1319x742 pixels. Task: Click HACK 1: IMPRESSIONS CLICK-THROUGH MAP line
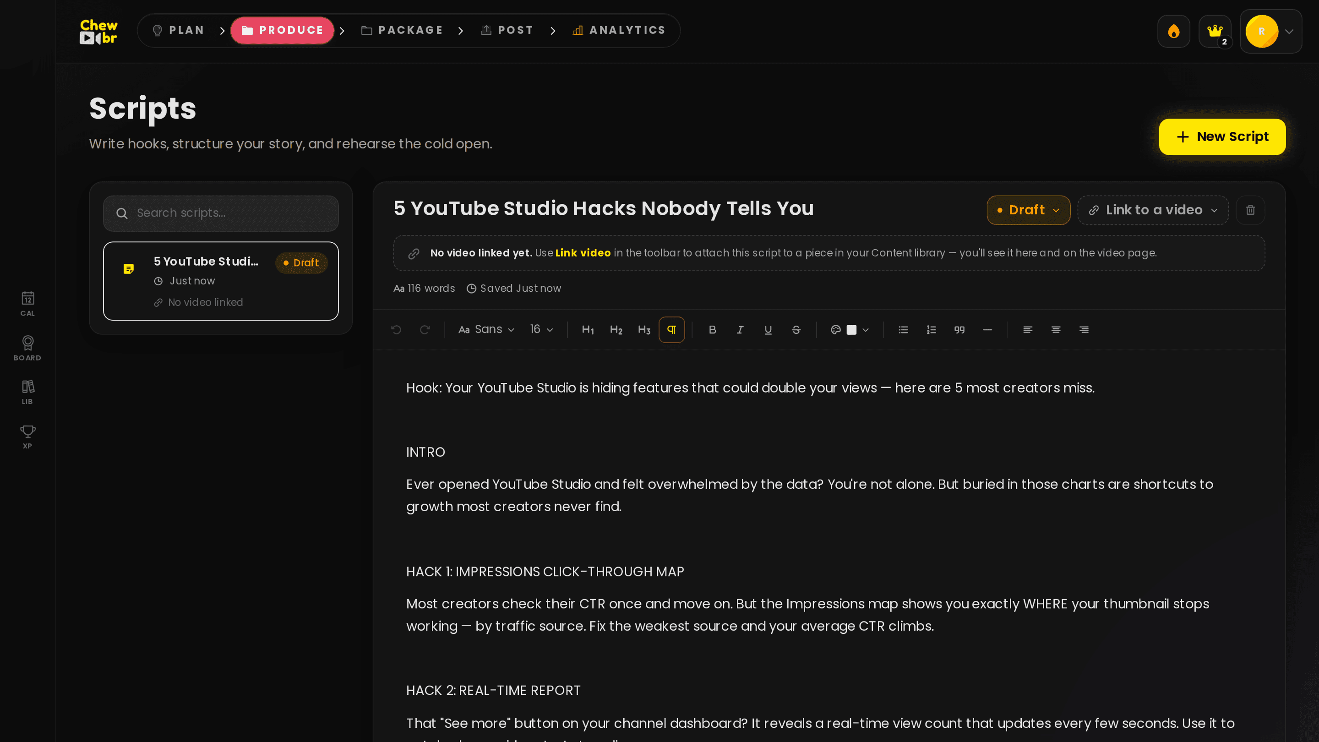(545, 572)
